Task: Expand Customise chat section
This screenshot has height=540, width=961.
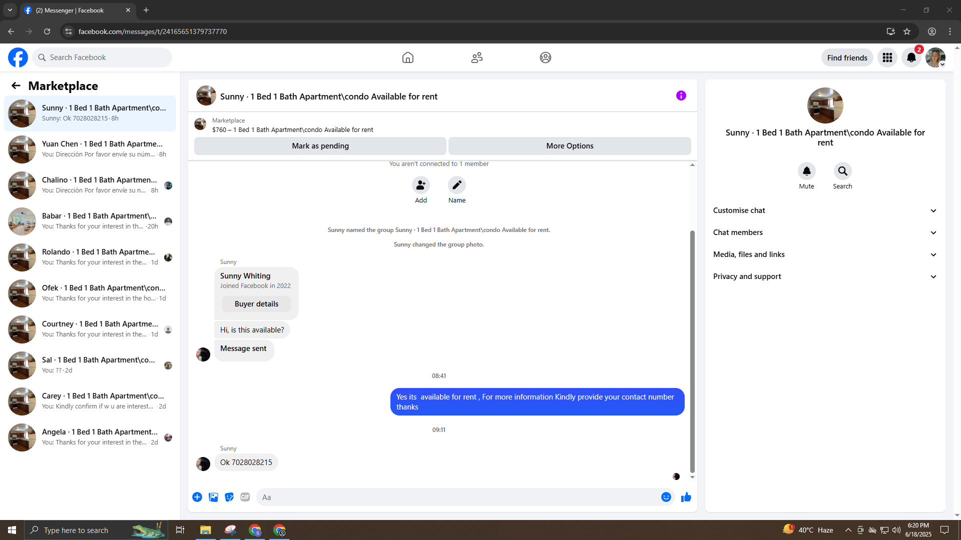Action: pos(825,210)
